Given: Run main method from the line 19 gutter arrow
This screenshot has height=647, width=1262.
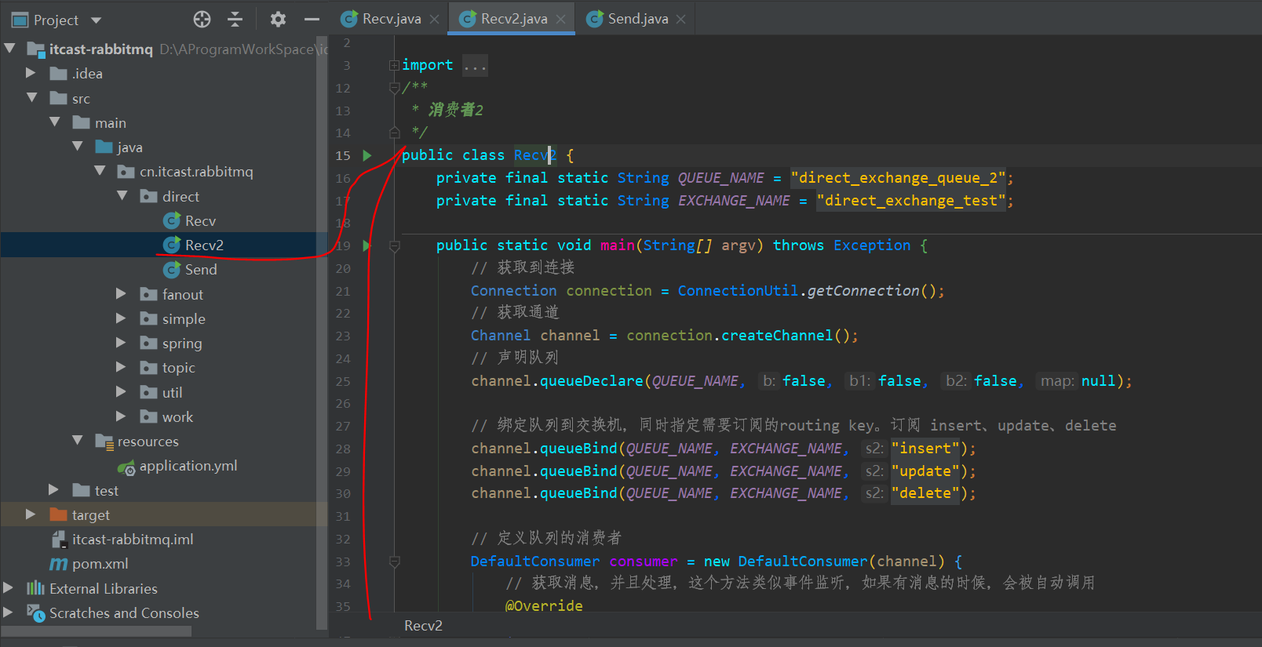Looking at the screenshot, I should [x=367, y=245].
